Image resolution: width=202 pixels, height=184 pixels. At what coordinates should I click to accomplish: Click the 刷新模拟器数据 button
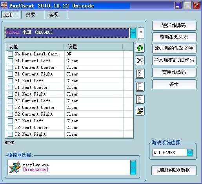click(174, 170)
